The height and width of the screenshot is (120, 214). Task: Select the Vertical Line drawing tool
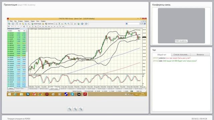(15, 26)
